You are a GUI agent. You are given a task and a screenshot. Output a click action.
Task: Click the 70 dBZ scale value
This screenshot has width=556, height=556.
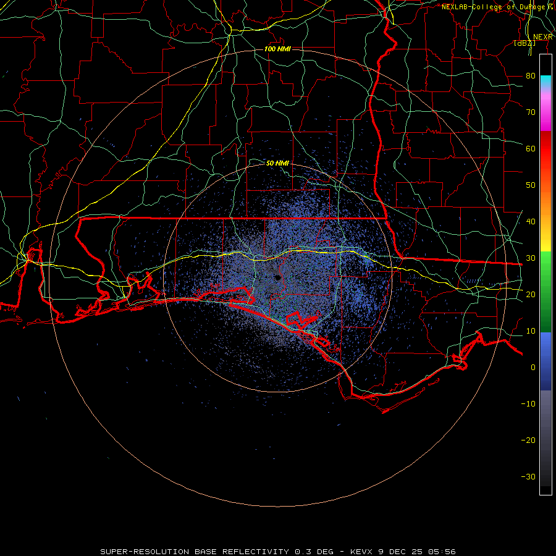531,112
